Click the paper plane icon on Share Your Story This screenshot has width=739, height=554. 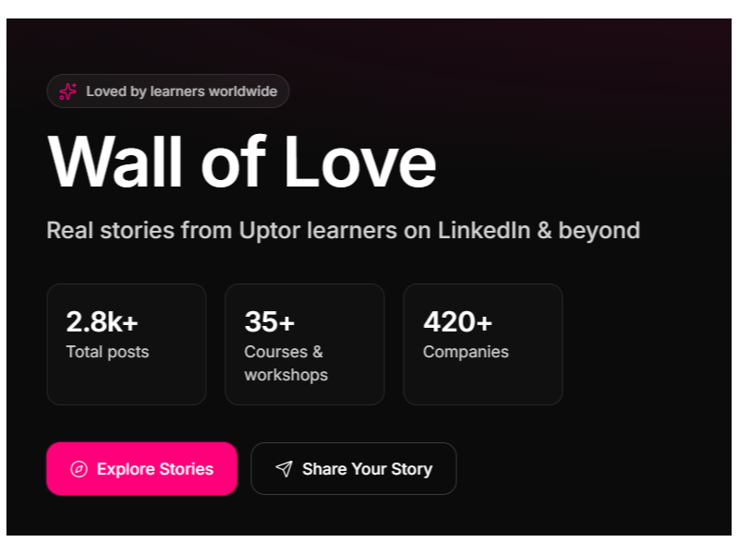click(284, 469)
